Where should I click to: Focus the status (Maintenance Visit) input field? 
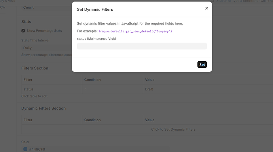pyautogui.click(x=142, y=46)
